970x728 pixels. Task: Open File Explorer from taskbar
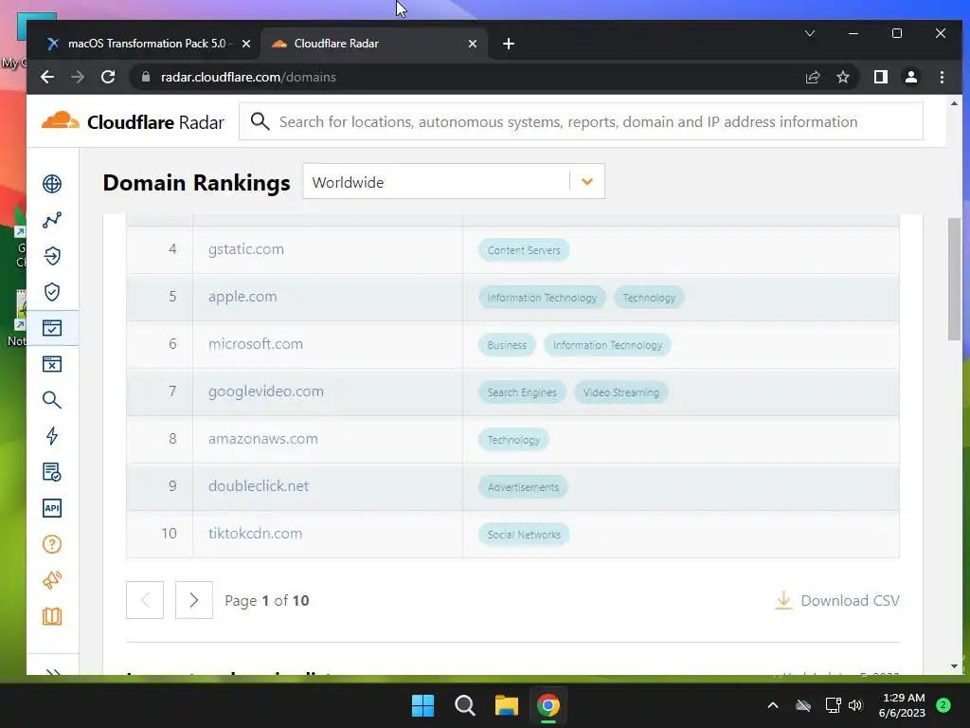coord(506,705)
